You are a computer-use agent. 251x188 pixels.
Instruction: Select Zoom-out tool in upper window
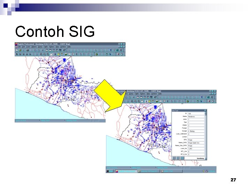pos(45,54)
